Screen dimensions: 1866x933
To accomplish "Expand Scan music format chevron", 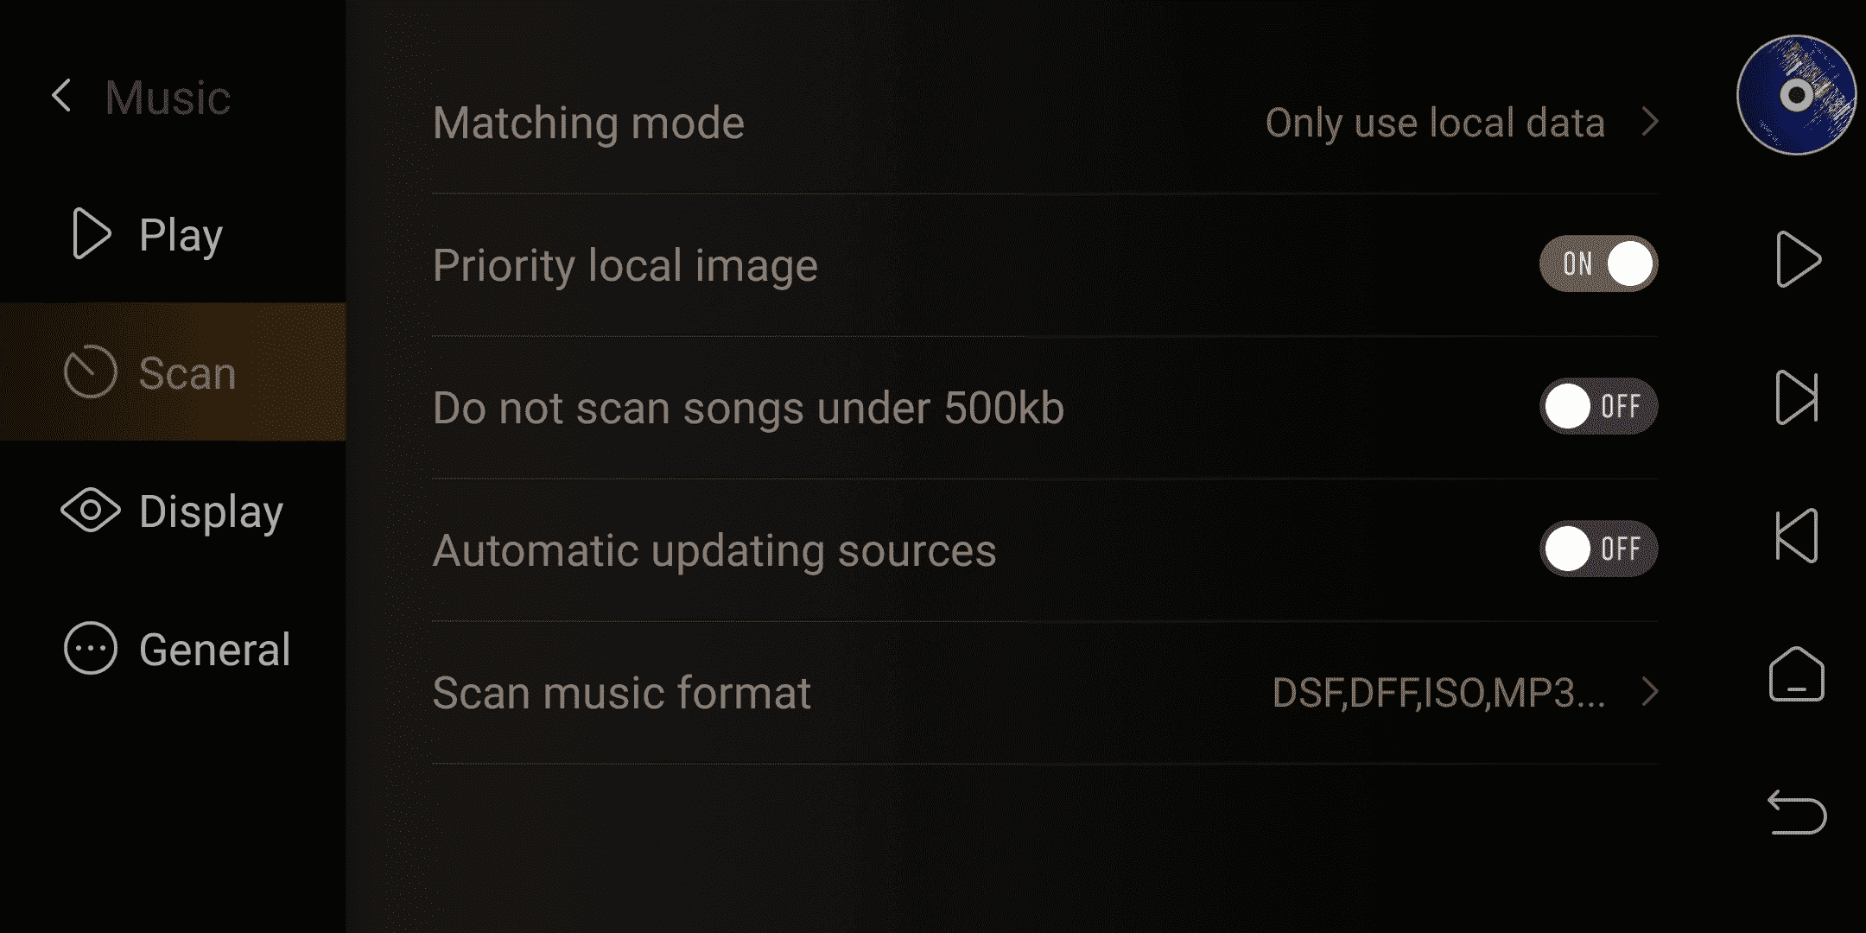I will [x=1650, y=692].
